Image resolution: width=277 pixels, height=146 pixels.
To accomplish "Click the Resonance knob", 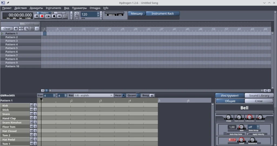I will [x=252, y=140].
